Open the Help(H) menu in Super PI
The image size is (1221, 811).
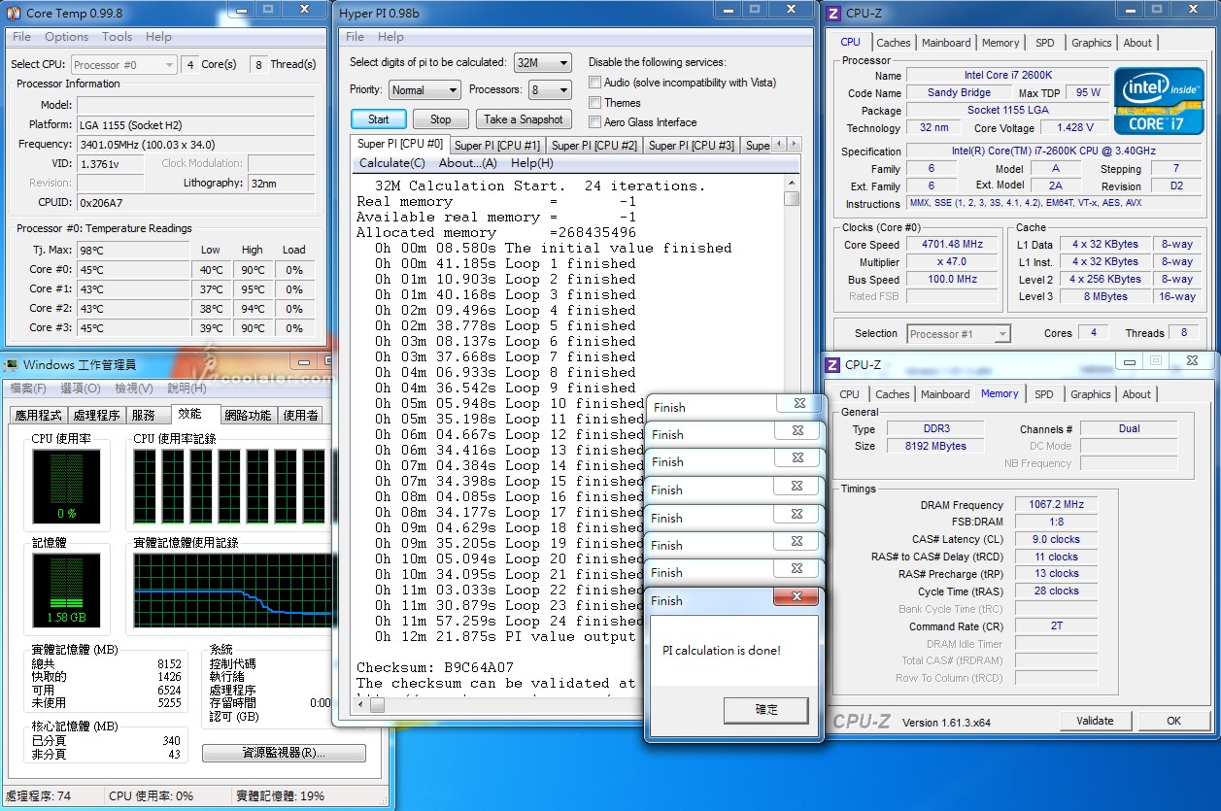tap(531, 163)
